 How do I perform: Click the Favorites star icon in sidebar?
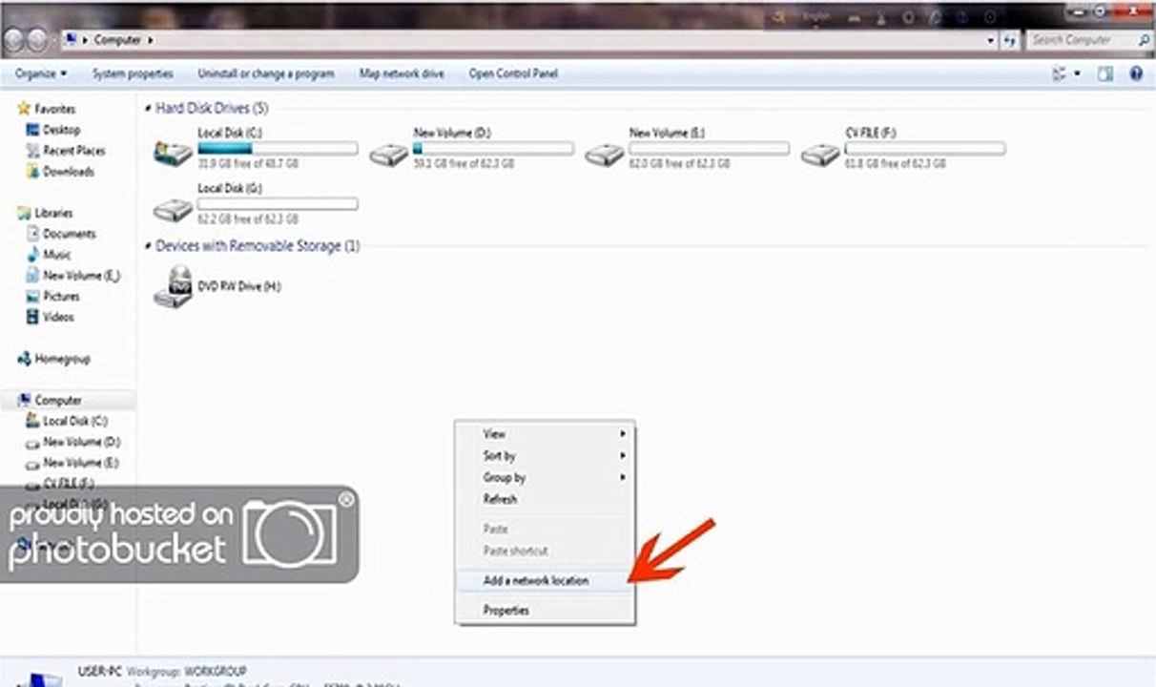coord(24,109)
